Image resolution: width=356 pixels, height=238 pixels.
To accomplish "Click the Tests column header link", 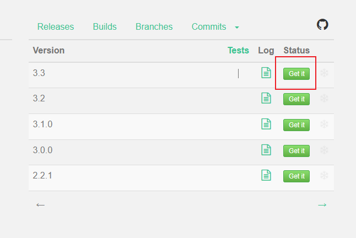I will tap(238, 50).
